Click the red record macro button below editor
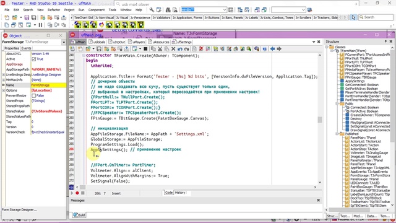 pos(77,193)
